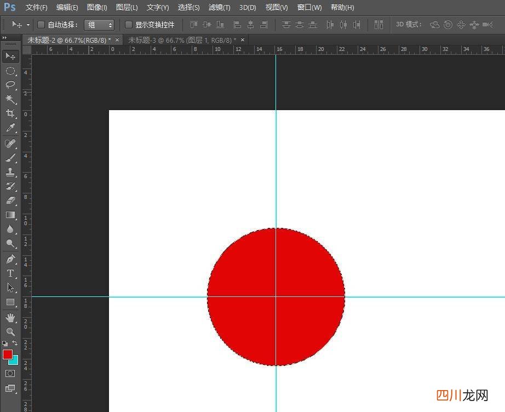
Task: Select the Hand tool
Action: [10, 318]
